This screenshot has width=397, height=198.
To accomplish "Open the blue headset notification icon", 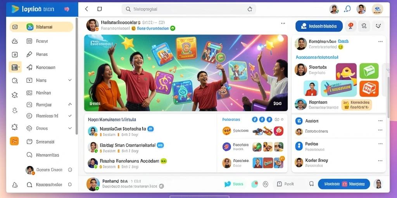I will [x=347, y=9].
